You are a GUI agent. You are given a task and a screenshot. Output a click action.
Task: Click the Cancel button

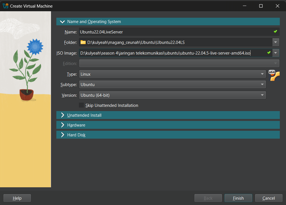point(269,198)
